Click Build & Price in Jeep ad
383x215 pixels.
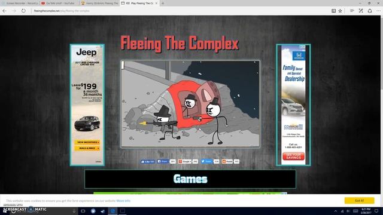[87, 148]
